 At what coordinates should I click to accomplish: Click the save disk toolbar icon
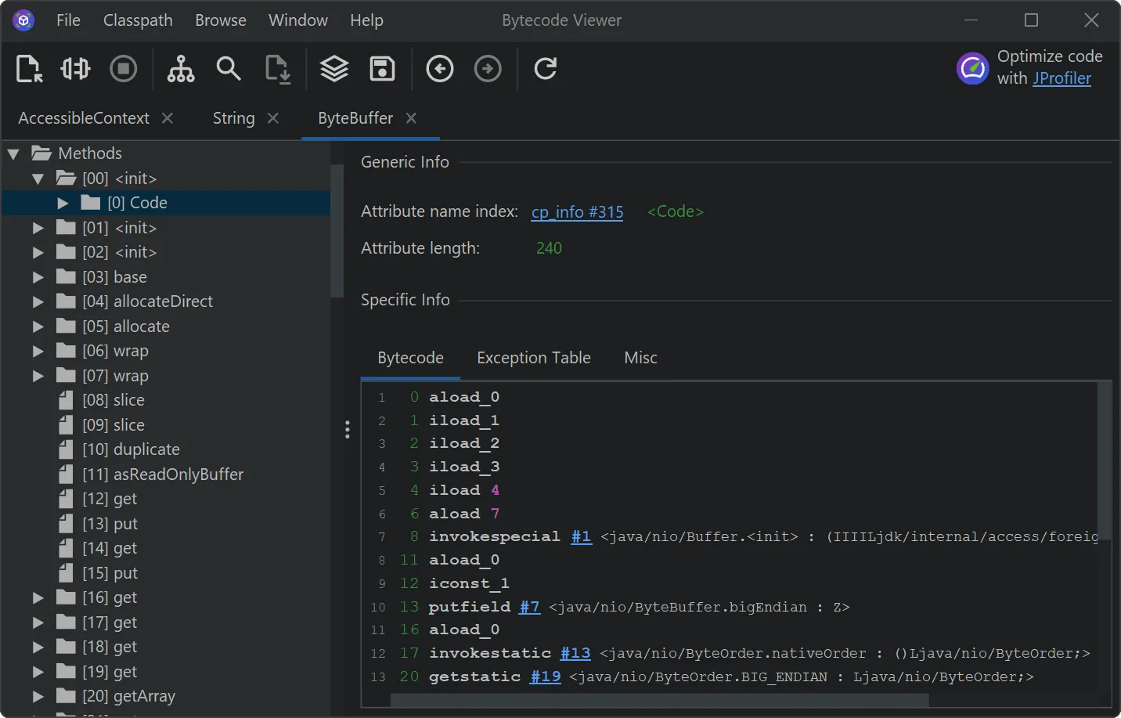tap(382, 69)
